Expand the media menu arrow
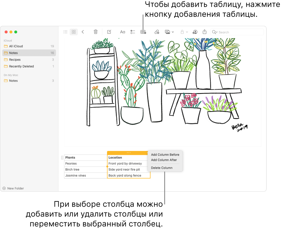The width and height of the screenshot is (281, 230). tap(173, 32)
